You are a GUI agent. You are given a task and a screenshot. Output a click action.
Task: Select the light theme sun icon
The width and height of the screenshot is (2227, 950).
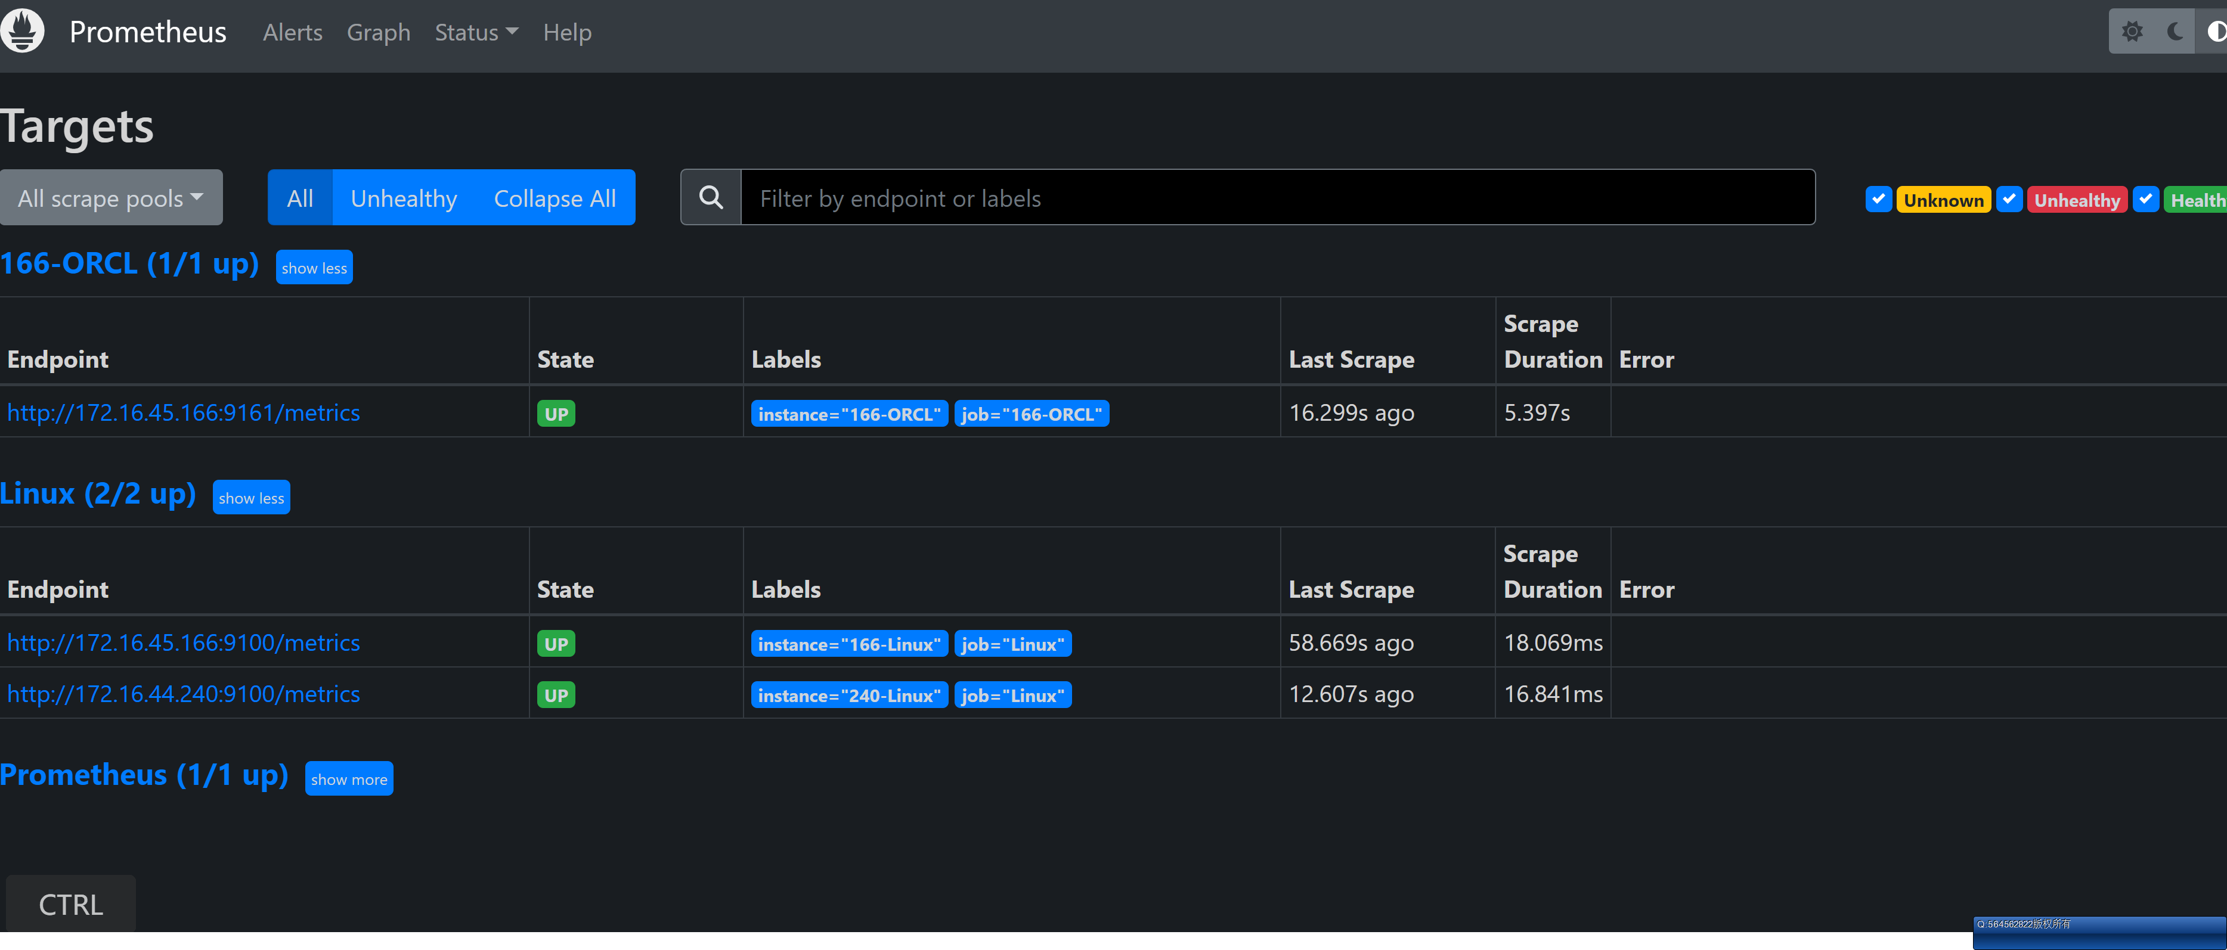2133,30
